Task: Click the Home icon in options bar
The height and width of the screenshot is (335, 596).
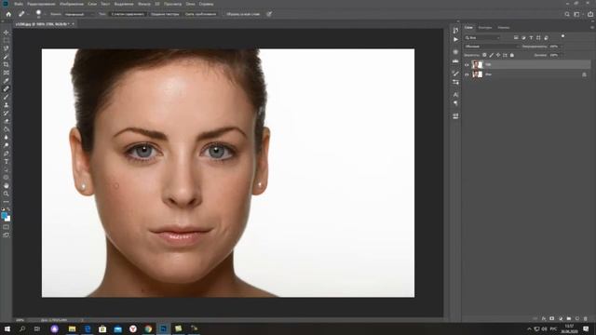Action: click(8, 14)
